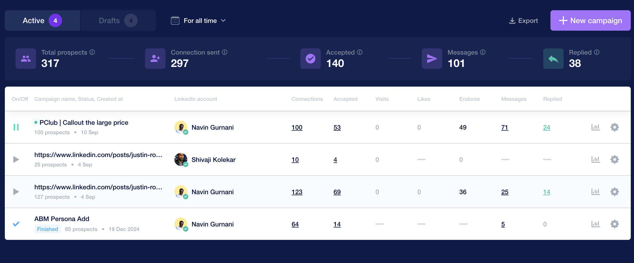Open the calendar date filter icon
This screenshot has height=263, width=634.
tap(175, 20)
